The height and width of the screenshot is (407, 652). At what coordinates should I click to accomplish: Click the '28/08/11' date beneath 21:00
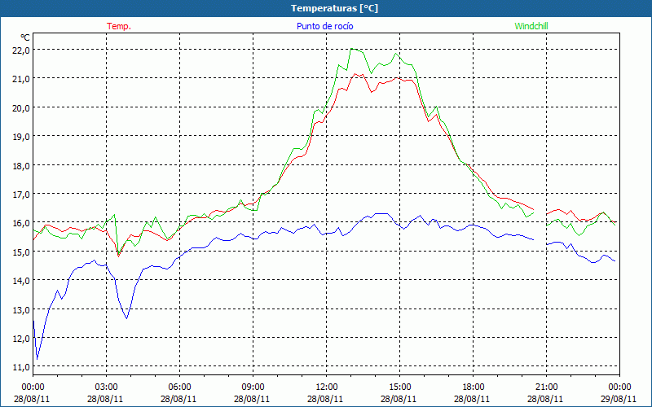545,399
